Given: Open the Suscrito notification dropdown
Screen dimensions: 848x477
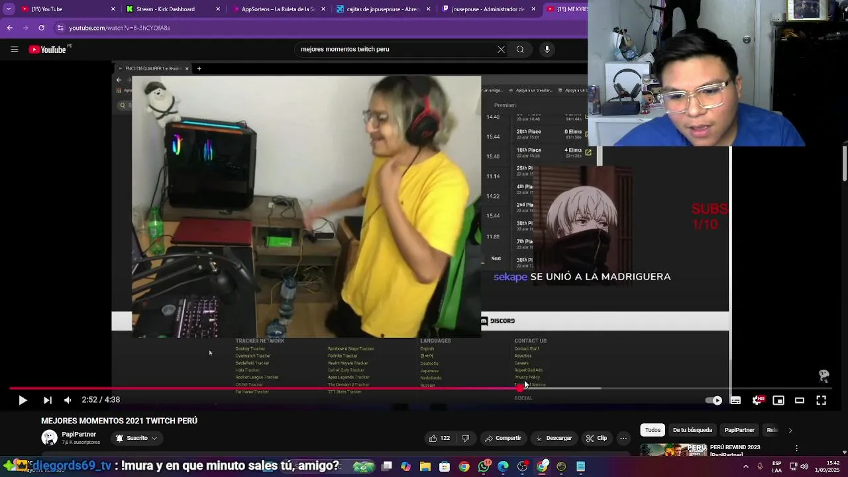Looking at the screenshot, I should click(136, 438).
